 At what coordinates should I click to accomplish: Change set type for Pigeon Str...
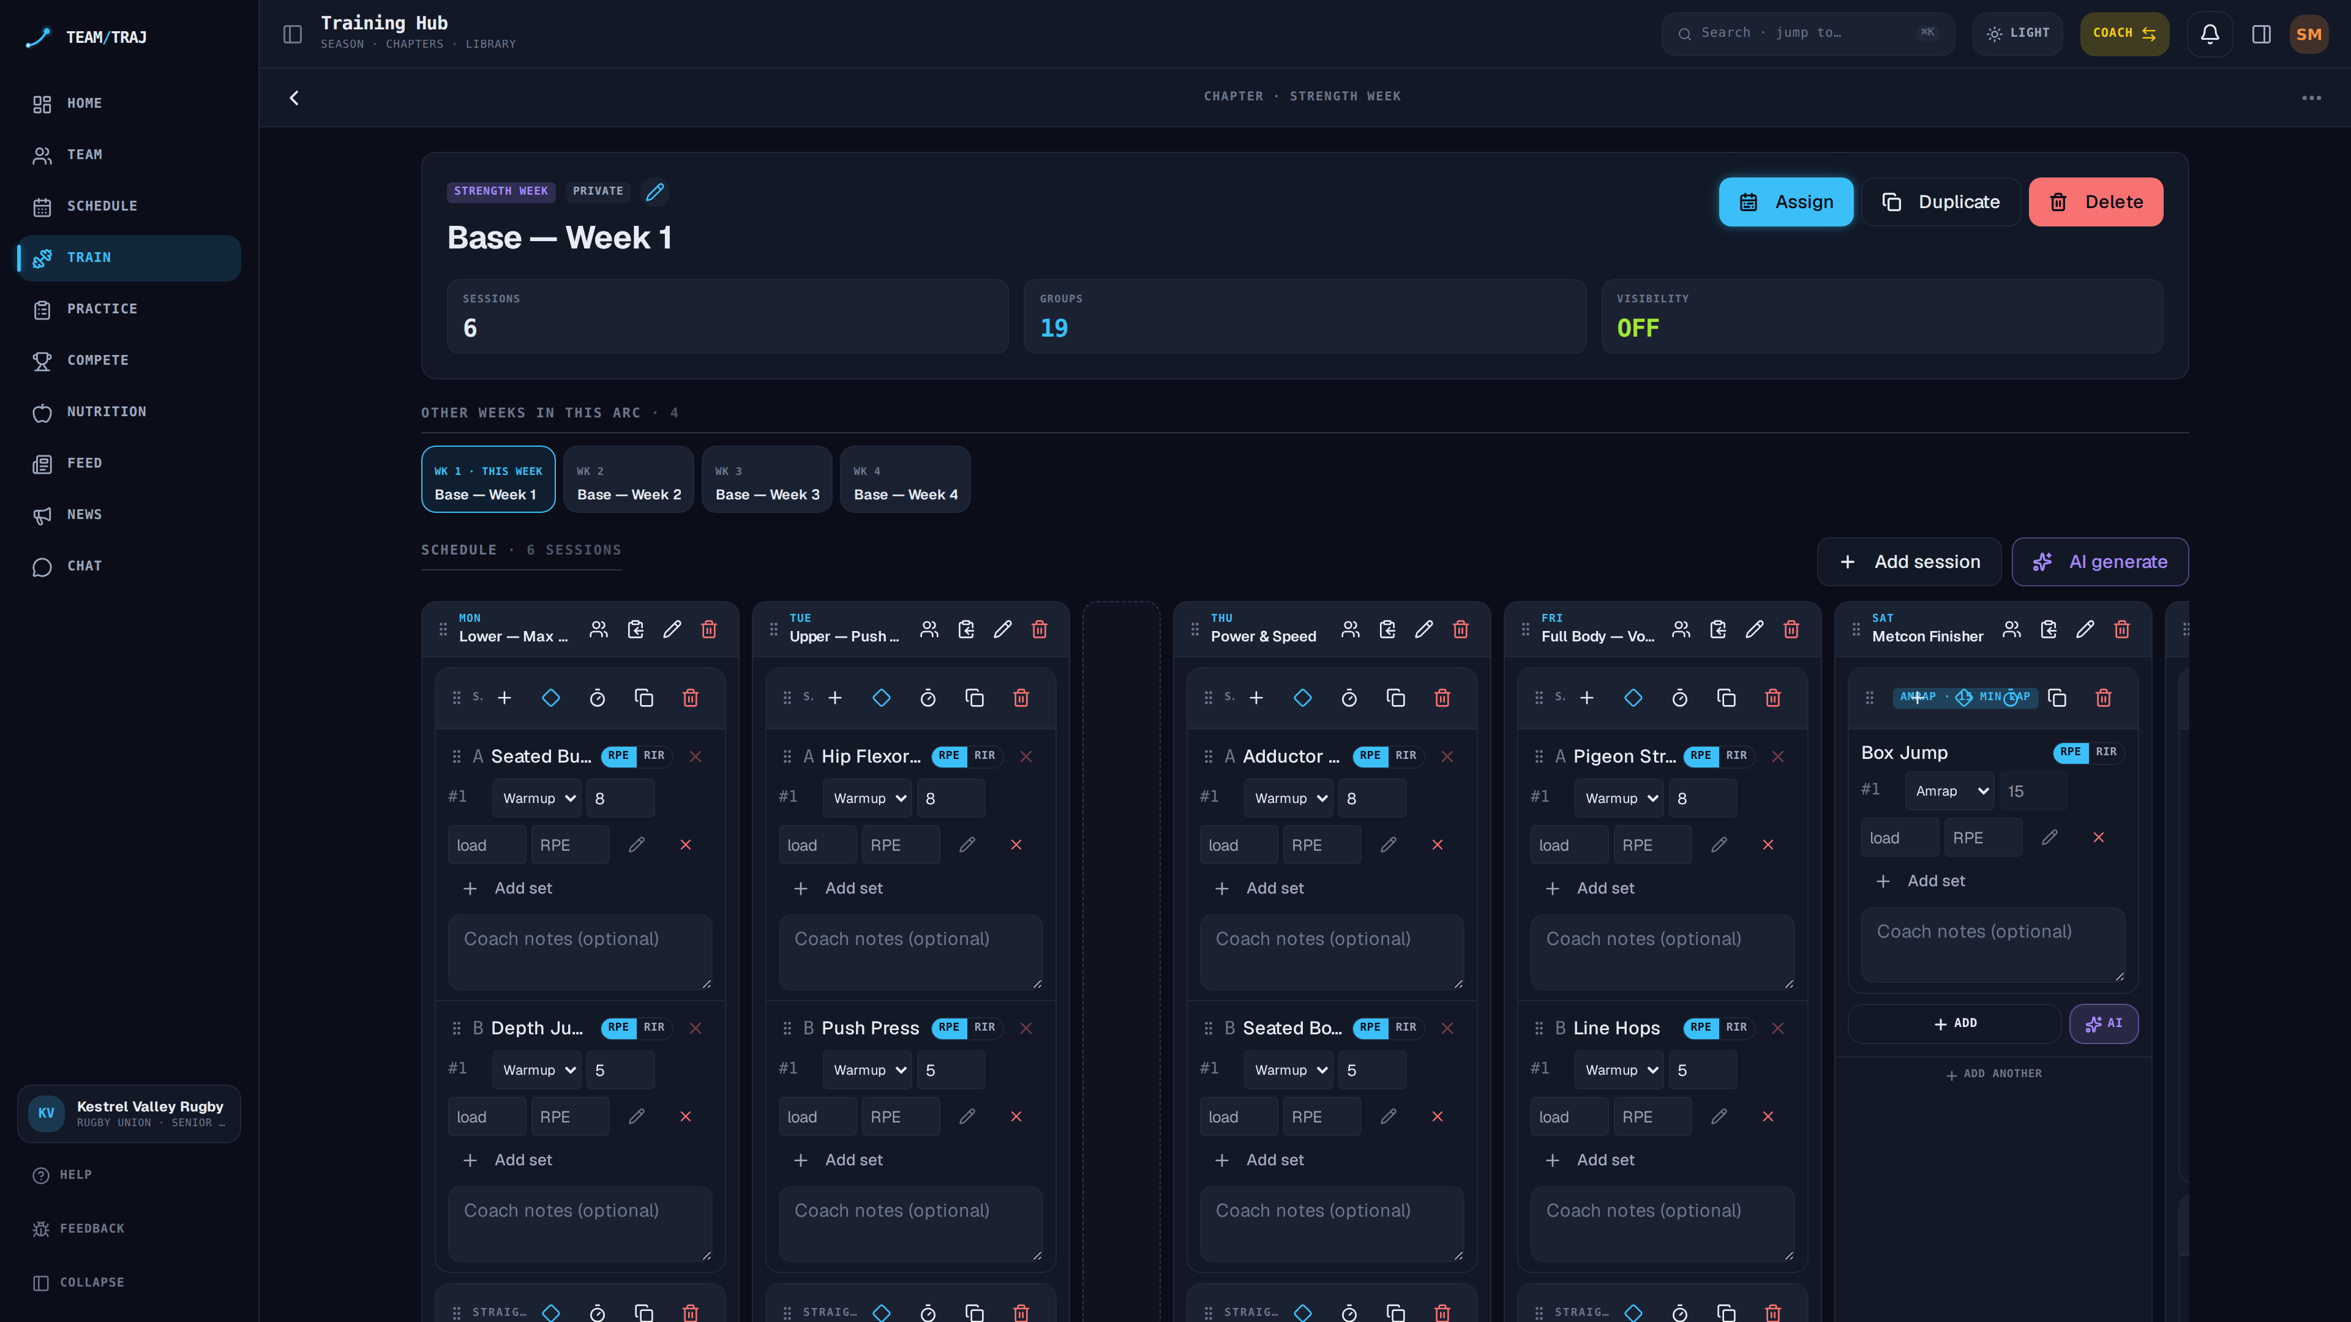tap(1619, 798)
